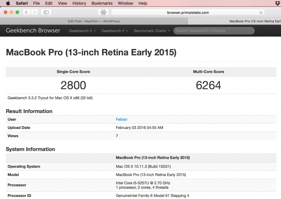Expand the Geekbench 3 dropdown
The width and height of the screenshot is (281, 199).
click(x=82, y=31)
